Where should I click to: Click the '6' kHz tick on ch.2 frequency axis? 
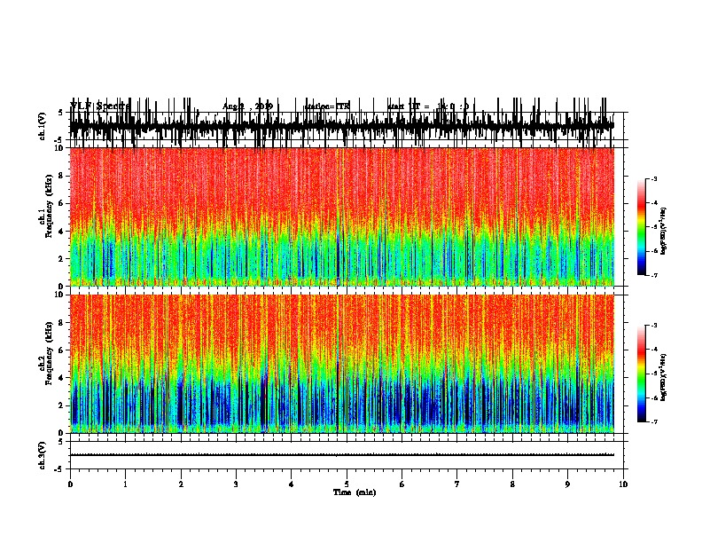tap(61, 350)
